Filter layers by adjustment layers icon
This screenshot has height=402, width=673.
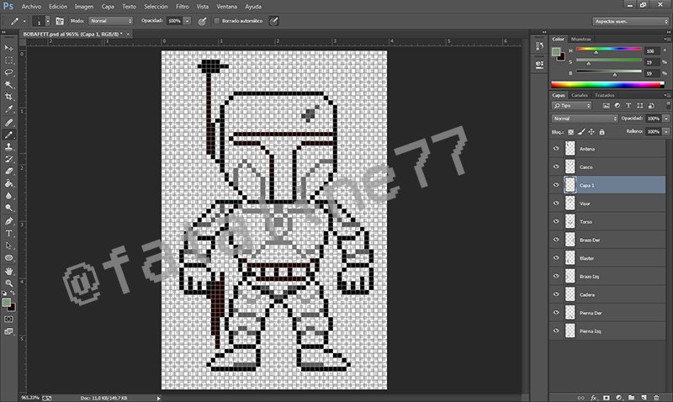click(617, 105)
